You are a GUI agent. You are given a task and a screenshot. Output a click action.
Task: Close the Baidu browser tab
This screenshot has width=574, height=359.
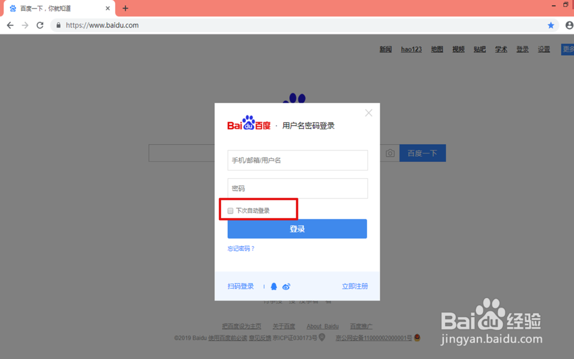pos(108,8)
